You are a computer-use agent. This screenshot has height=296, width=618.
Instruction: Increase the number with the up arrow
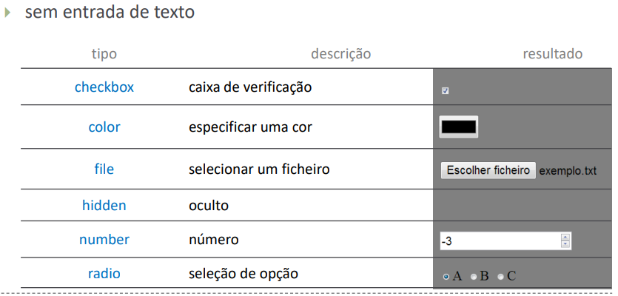point(565,238)
